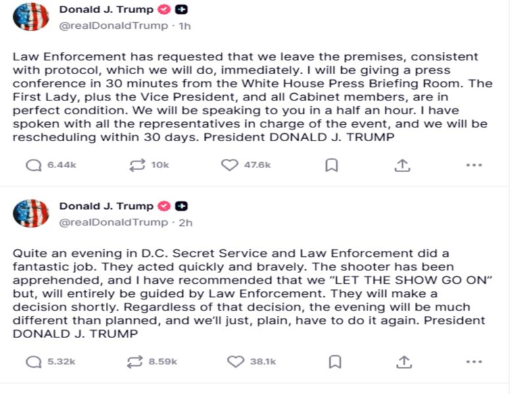
Task: Open profile avatar on the 1h post
Action: [31, 17]
